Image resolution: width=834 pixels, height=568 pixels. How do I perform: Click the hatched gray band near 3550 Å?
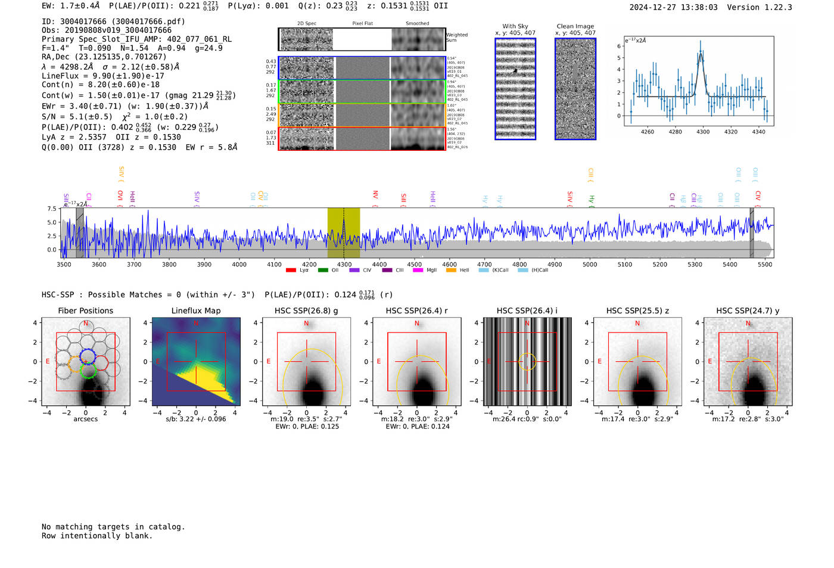[x=80, y=233]
